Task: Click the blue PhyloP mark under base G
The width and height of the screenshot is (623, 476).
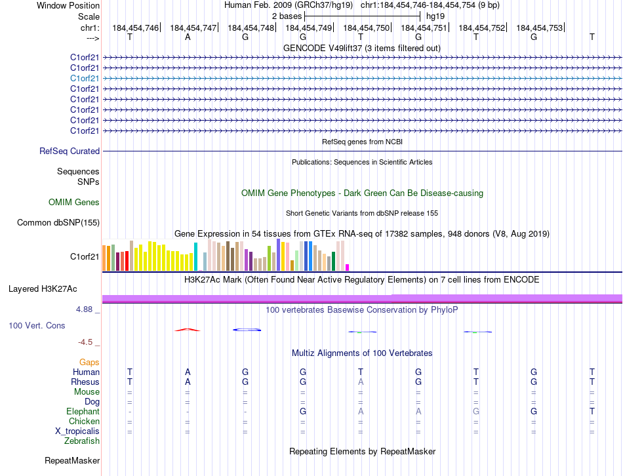Action: (x=247, y=330)
